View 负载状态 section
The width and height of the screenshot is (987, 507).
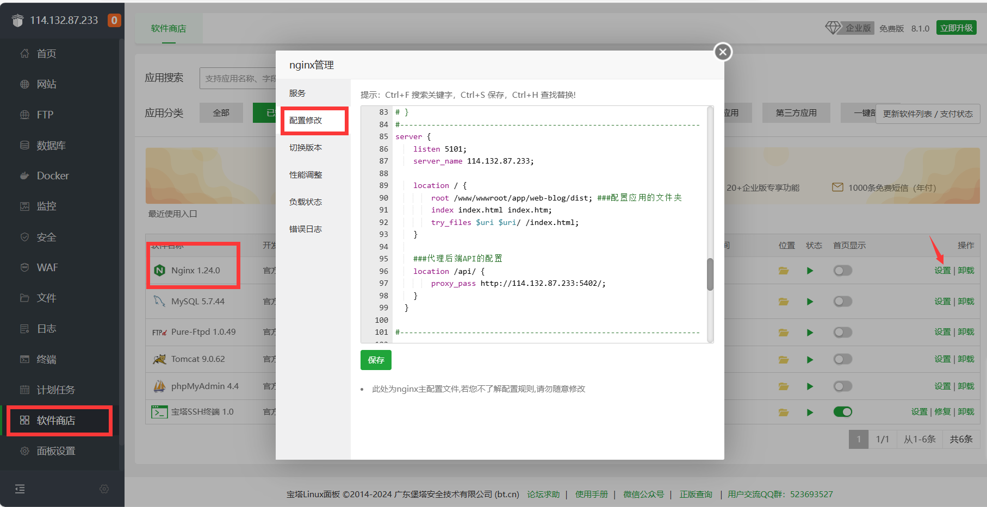[x=306, y=202]
